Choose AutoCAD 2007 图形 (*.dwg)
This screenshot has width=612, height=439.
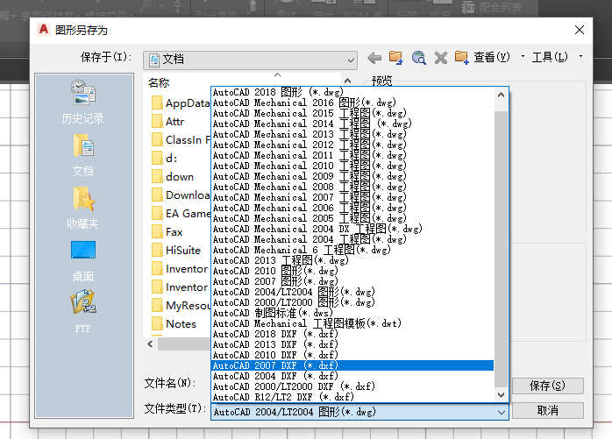click(x=352, y=282)
